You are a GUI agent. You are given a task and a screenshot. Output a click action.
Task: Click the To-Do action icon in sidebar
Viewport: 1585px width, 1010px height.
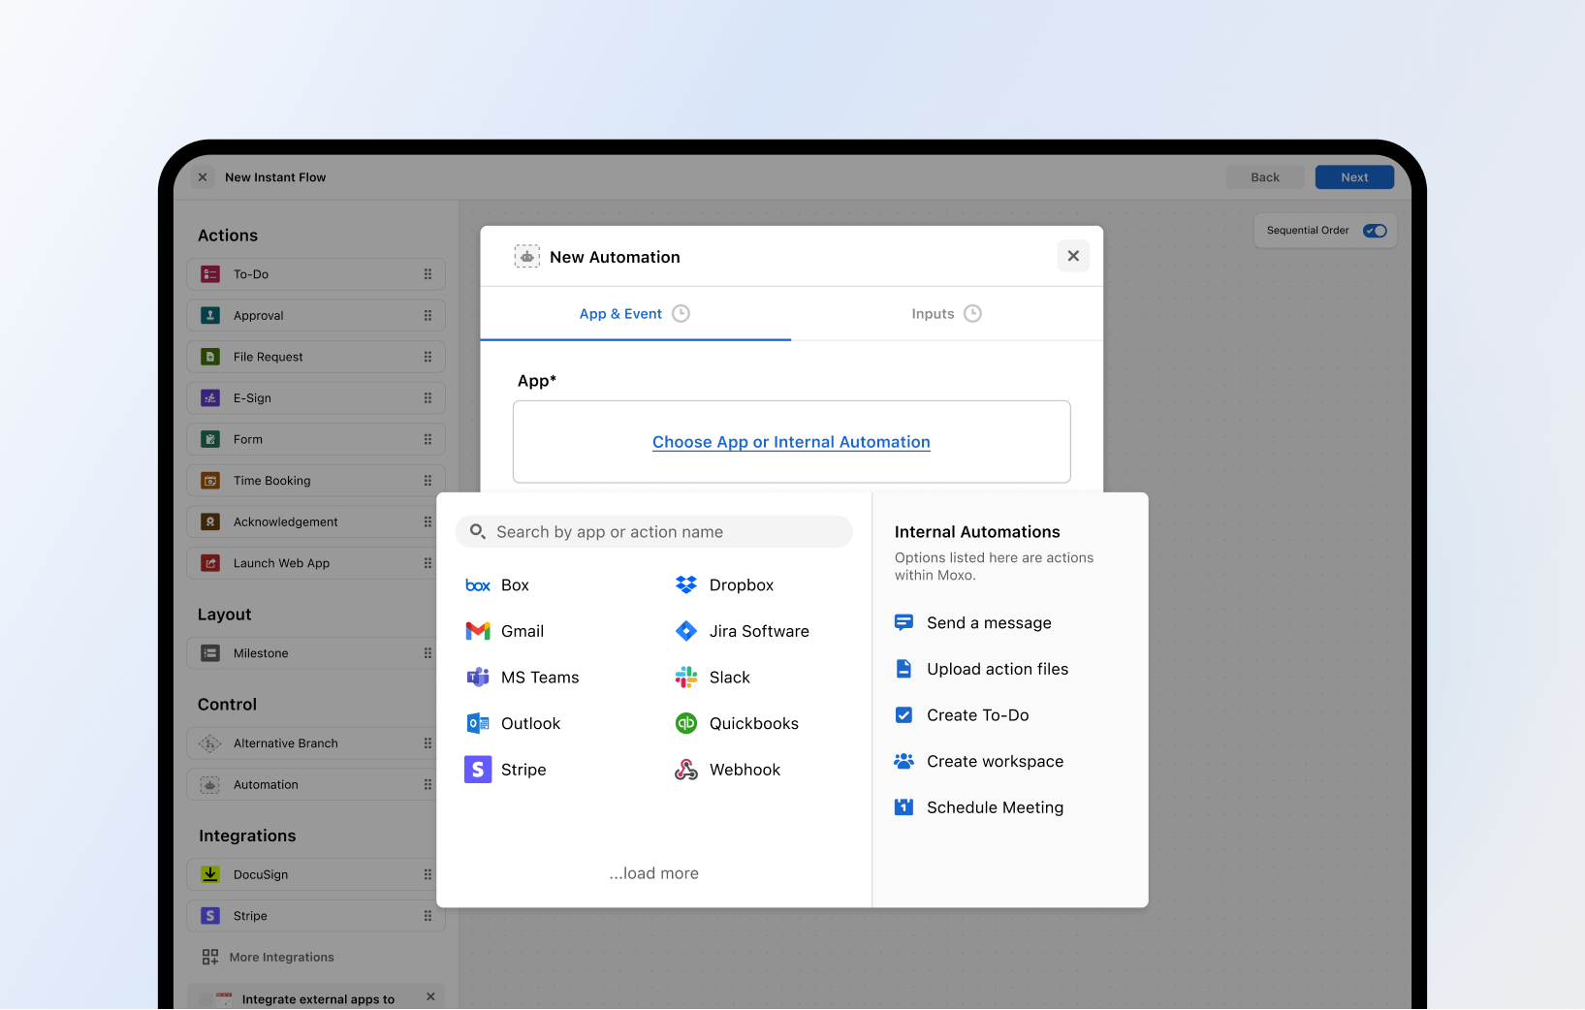click(210, 274)
